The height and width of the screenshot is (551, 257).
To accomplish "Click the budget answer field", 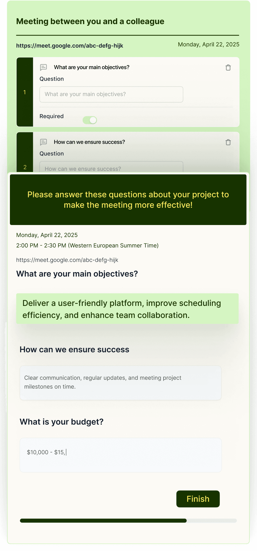I will 121,455.
